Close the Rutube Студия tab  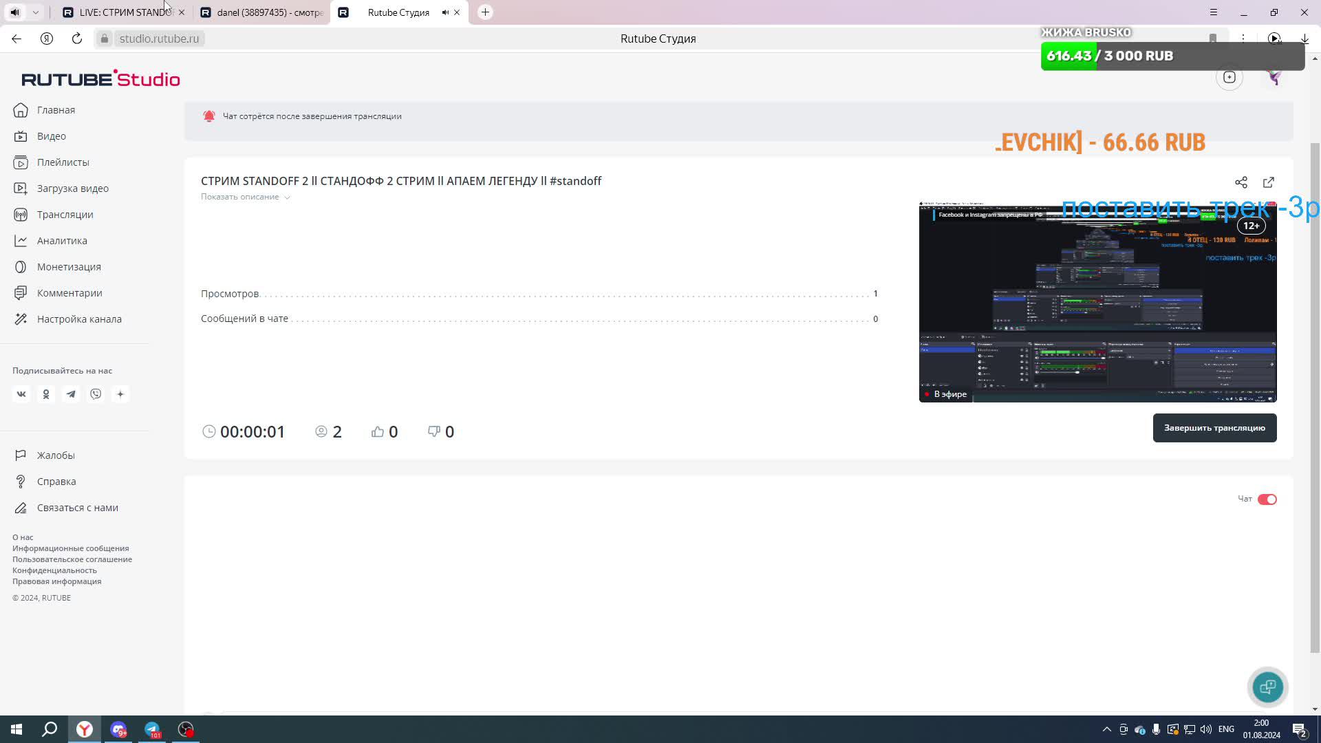pyautogui.click(x=457, y=12)
